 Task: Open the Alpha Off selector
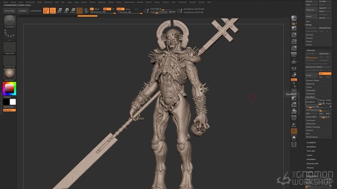coord(10,48)
